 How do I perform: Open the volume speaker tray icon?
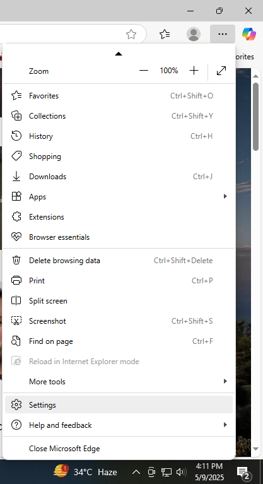point(181,472)
